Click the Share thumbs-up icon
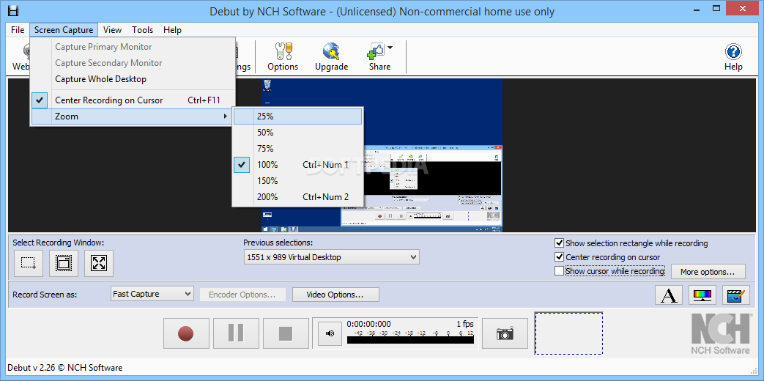Viewport: 764px width, 381px height. 378,51
